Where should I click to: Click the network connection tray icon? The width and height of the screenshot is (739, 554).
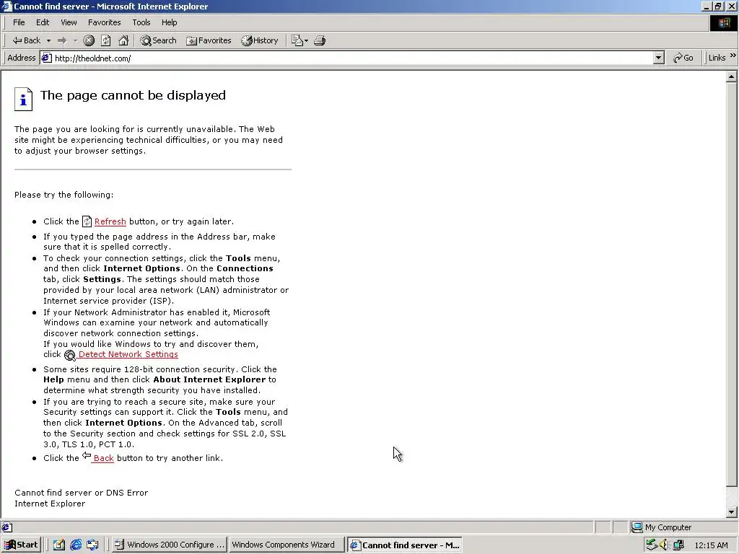[x=678, y=545]
